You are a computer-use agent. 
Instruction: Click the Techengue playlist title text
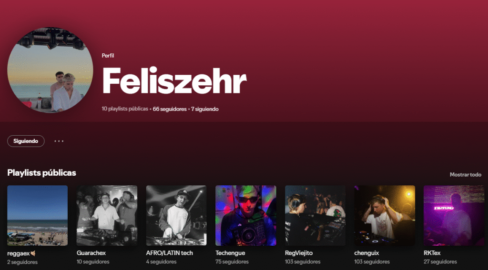coord(231,253)
